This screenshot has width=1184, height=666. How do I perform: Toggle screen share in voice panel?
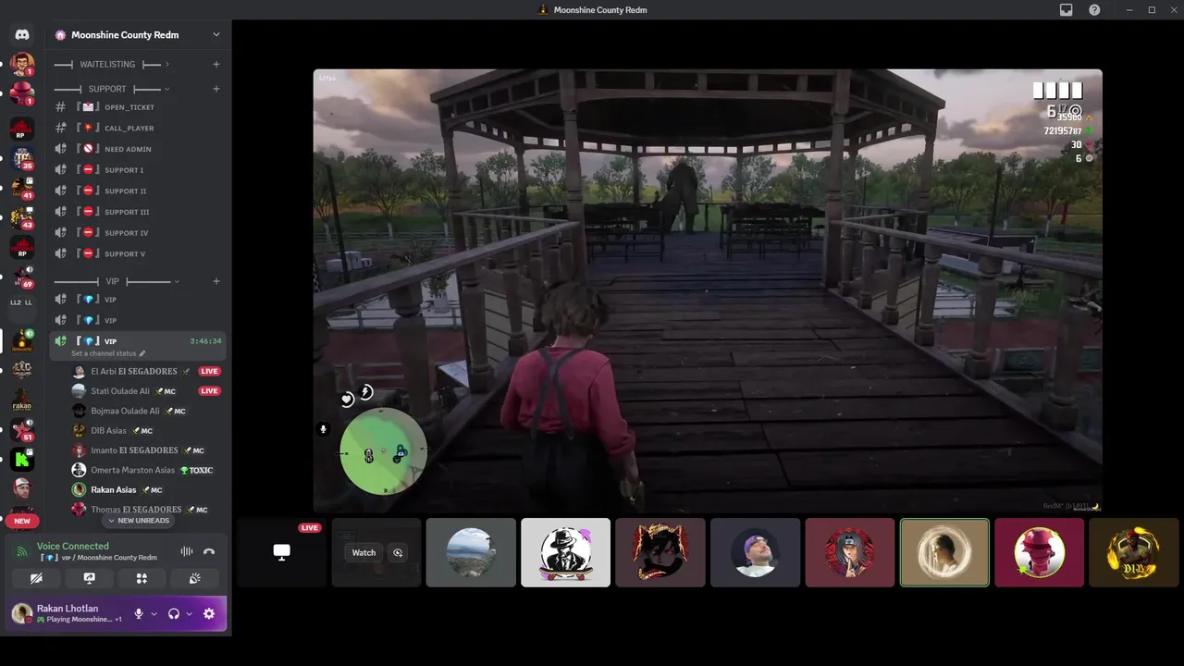tap(89, 578)
